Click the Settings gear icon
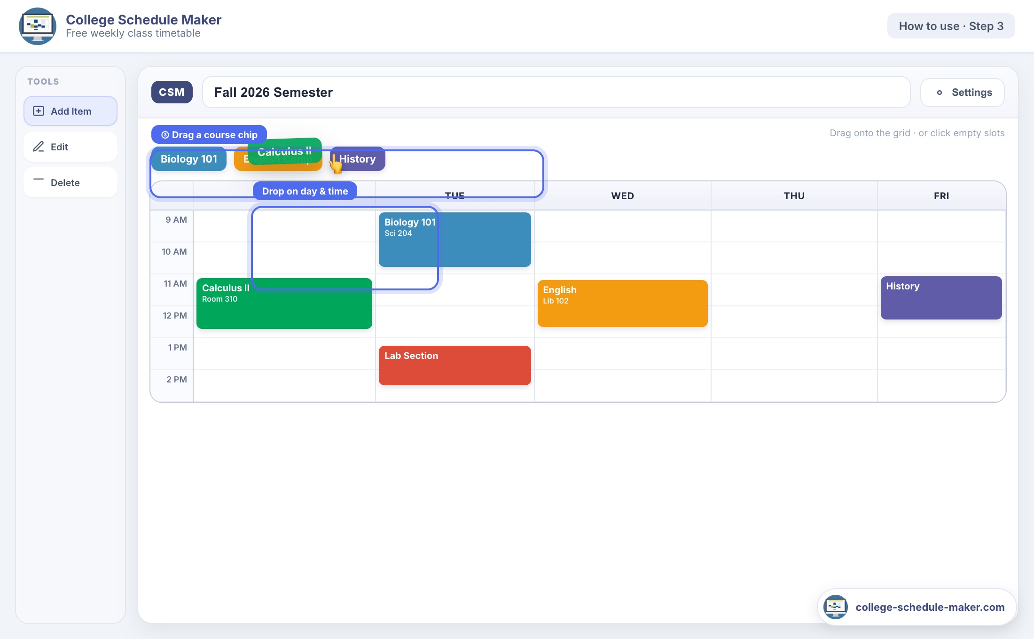 pyautogui.click(x=939, y=93)
